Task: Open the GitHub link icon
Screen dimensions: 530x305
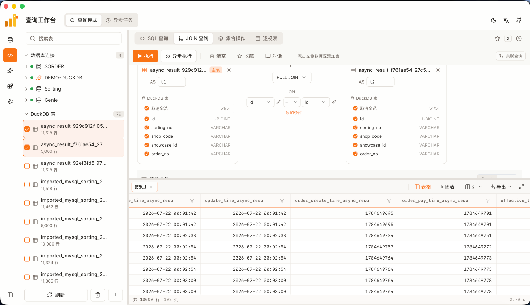Action: click(519, 20)
